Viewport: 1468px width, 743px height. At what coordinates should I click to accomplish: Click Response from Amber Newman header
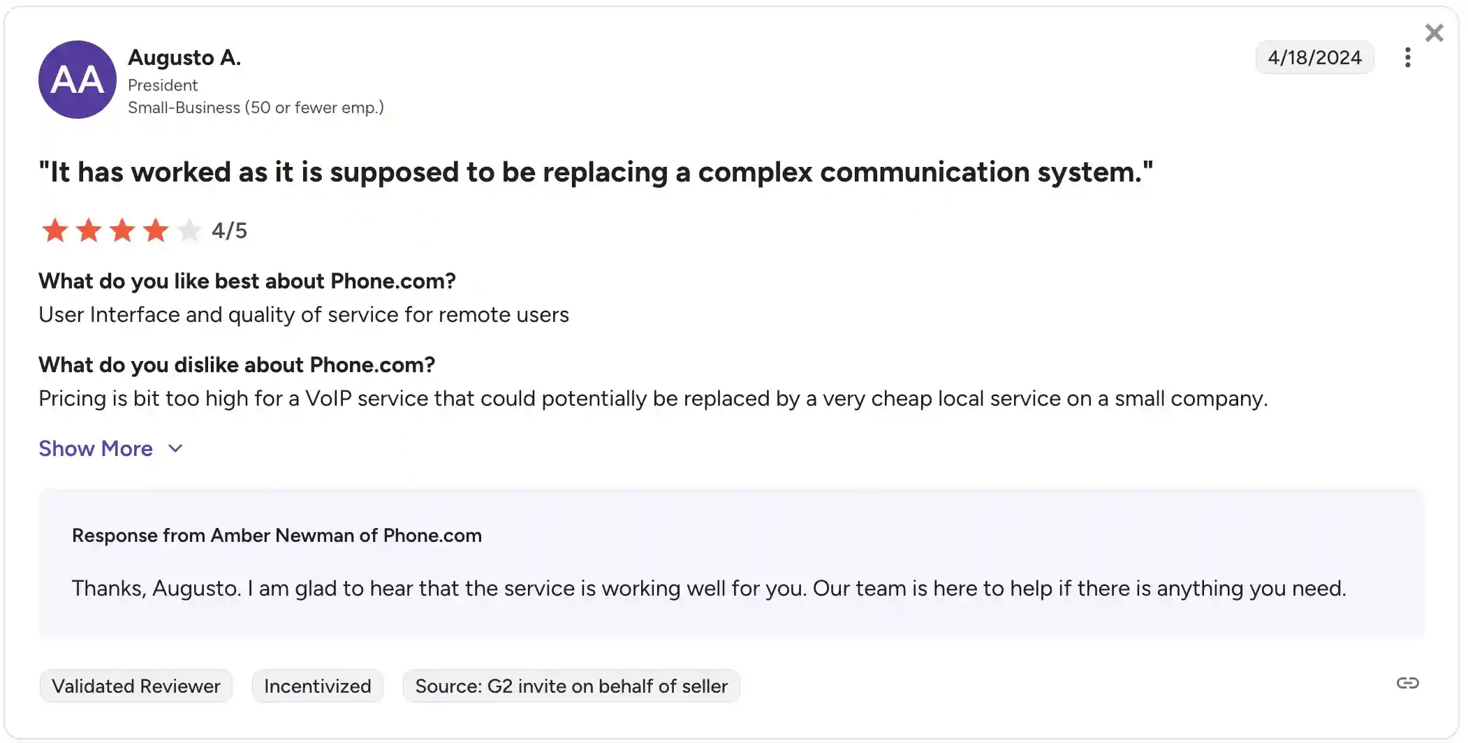277,536
